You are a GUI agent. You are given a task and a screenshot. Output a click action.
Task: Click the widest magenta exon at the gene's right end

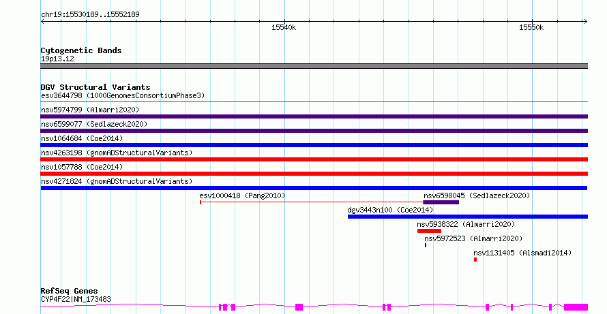pyautogui.click(x=576, y=307)
